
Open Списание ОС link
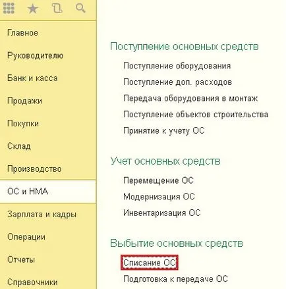[x=150, y=263]
